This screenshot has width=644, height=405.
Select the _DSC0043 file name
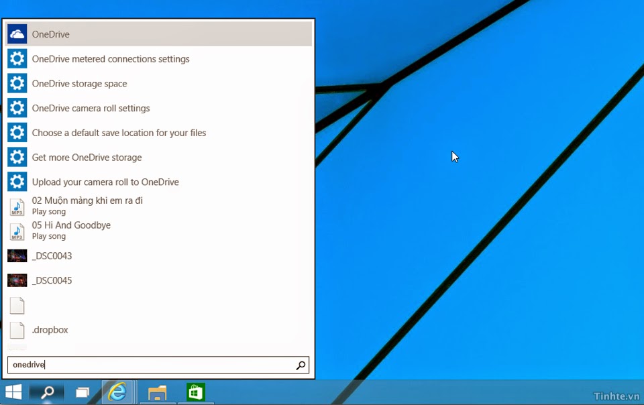coord(52,256)
